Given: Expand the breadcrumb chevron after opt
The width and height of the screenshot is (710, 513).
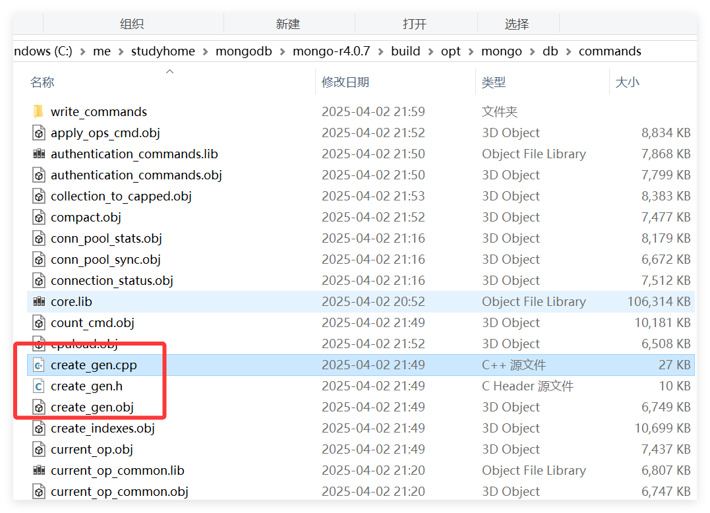Looking at the screenshot, I should click(471, 51).
